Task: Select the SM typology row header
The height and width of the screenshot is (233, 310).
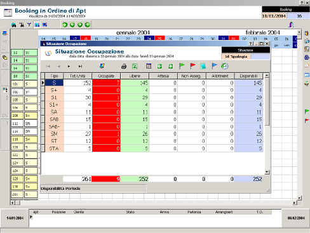Action: (54, 134)
